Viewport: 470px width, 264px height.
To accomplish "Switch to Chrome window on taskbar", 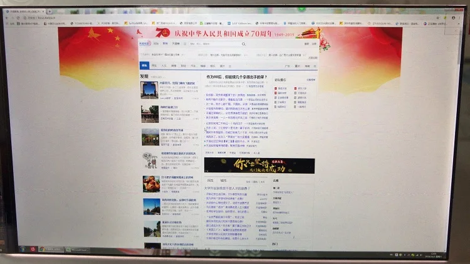I will tap(51, 250).
